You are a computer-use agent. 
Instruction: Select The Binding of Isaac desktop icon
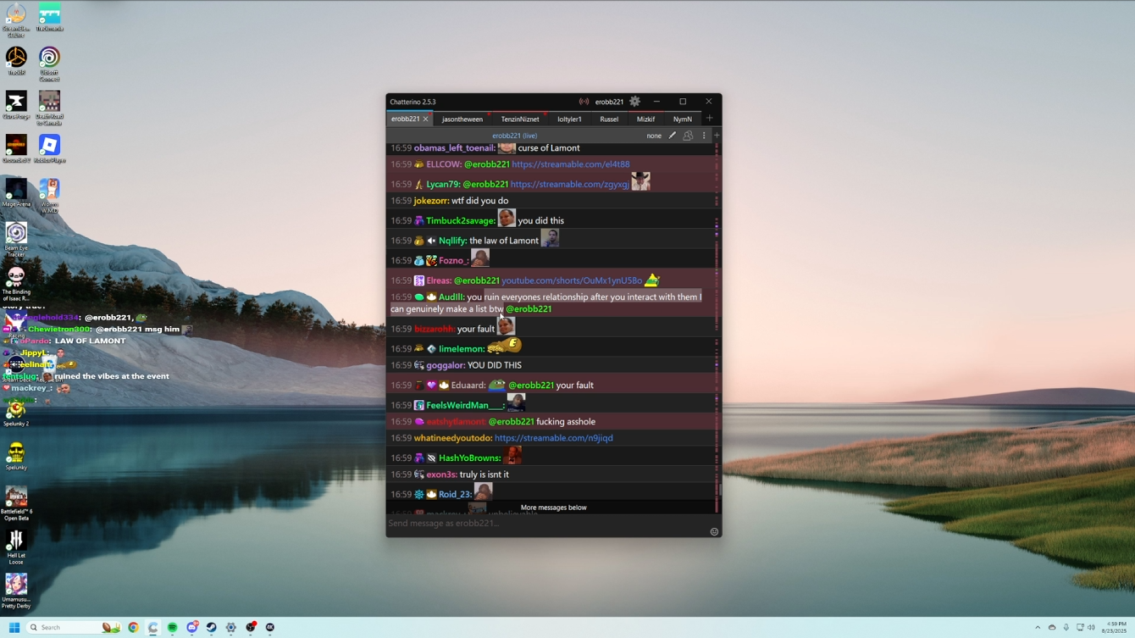pos(16,284)
